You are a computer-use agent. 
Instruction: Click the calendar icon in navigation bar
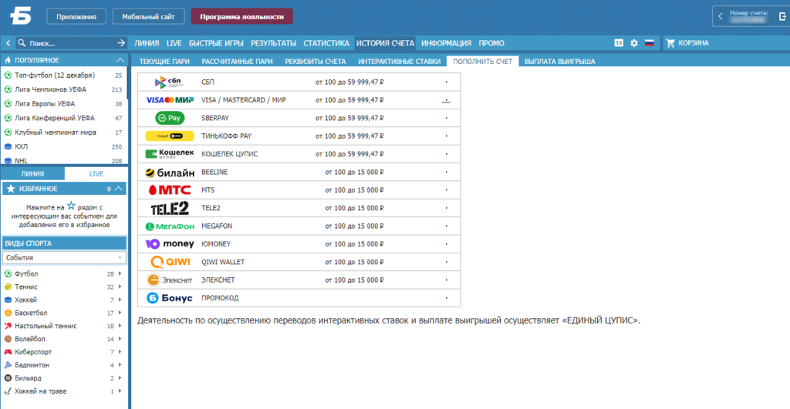click(x=619, y=43)
